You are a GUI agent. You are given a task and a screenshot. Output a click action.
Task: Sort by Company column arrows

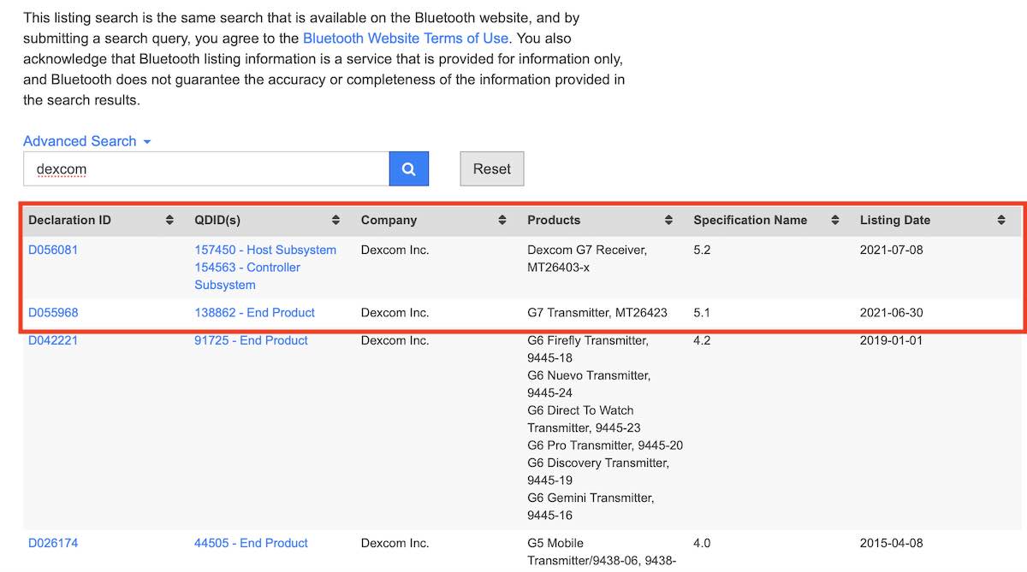tap(502, 221)
